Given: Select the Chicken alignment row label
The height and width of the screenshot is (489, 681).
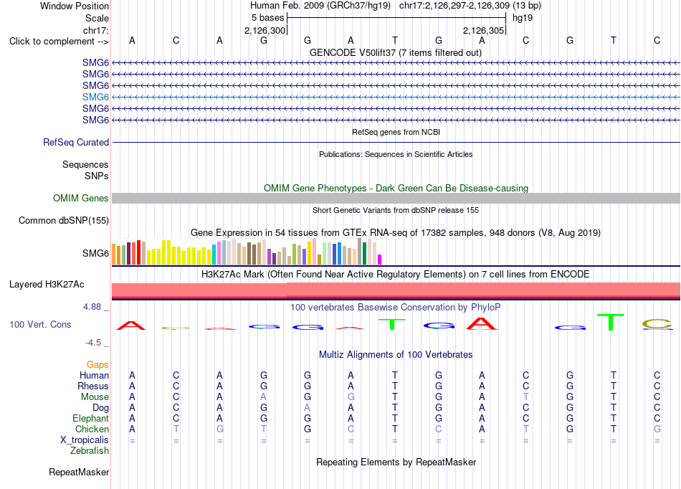Looking at the screenshot, I should pos(92,429).
